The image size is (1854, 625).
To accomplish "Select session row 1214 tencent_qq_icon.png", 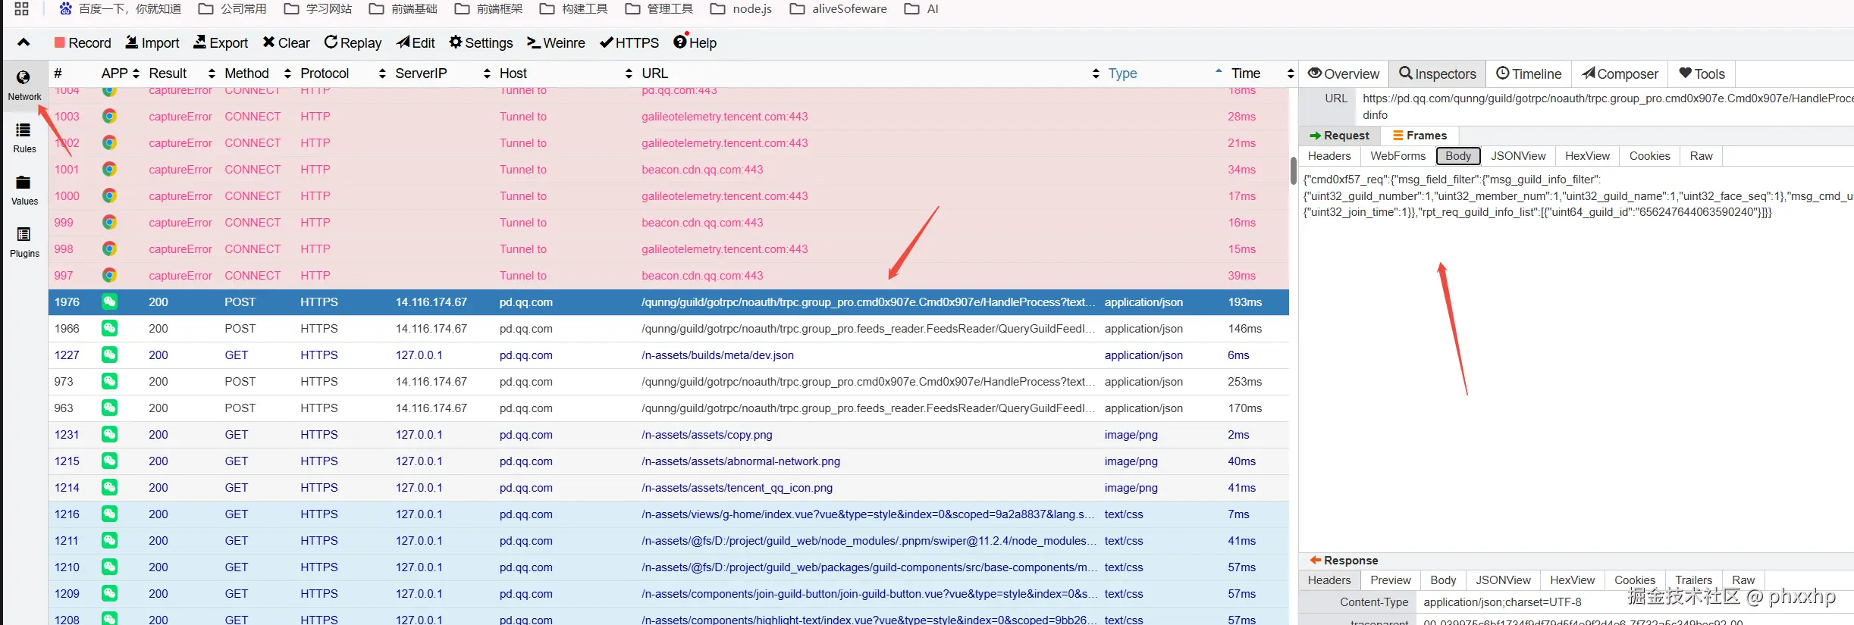I will tap(669, 488).
